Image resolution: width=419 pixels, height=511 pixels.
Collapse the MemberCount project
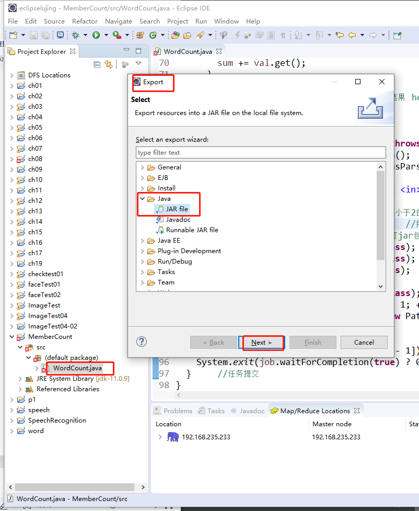11,337
